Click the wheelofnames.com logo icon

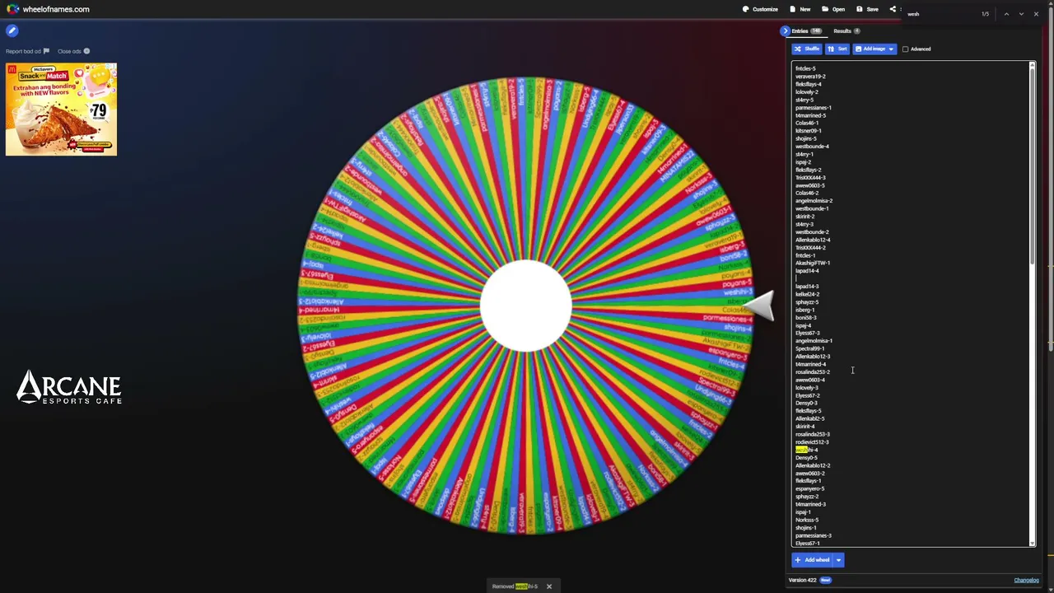pos(12,9)
